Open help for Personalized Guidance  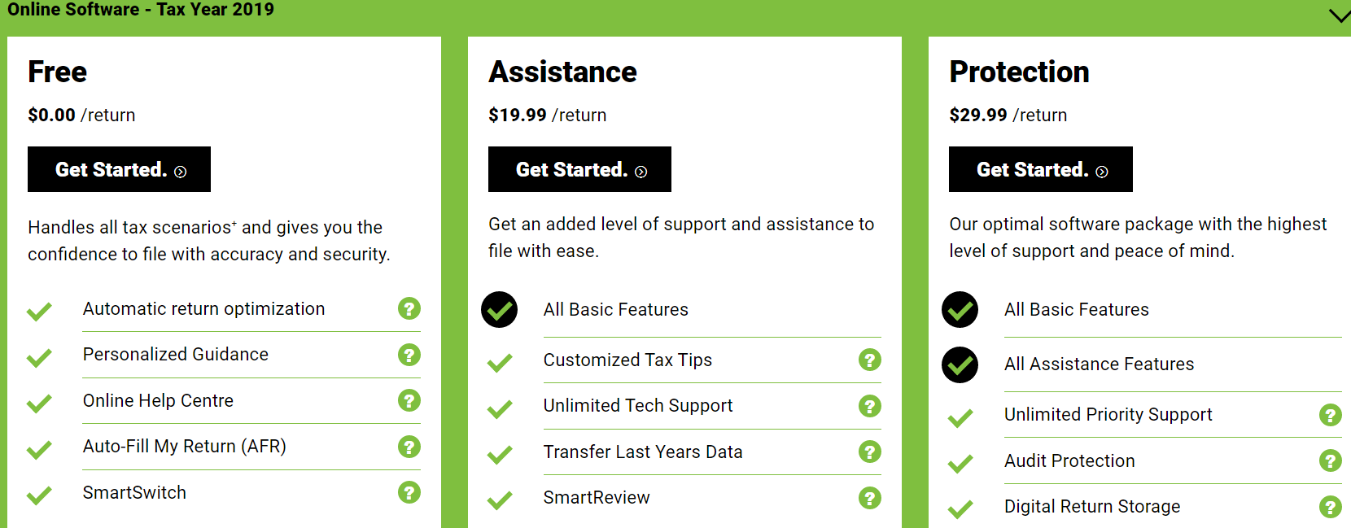409,355
